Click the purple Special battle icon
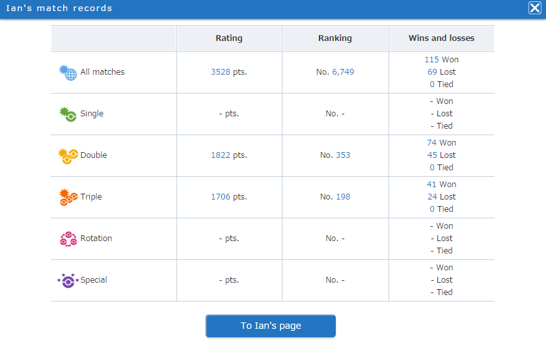The width and height of the screenshot is (546, 349). click(x=68, y=280)
